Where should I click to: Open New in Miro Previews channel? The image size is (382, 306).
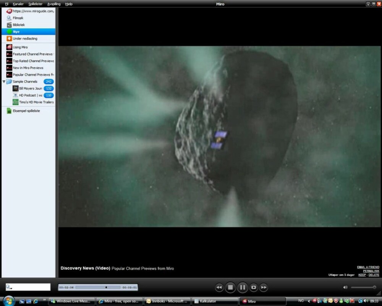tap(28, 68)
